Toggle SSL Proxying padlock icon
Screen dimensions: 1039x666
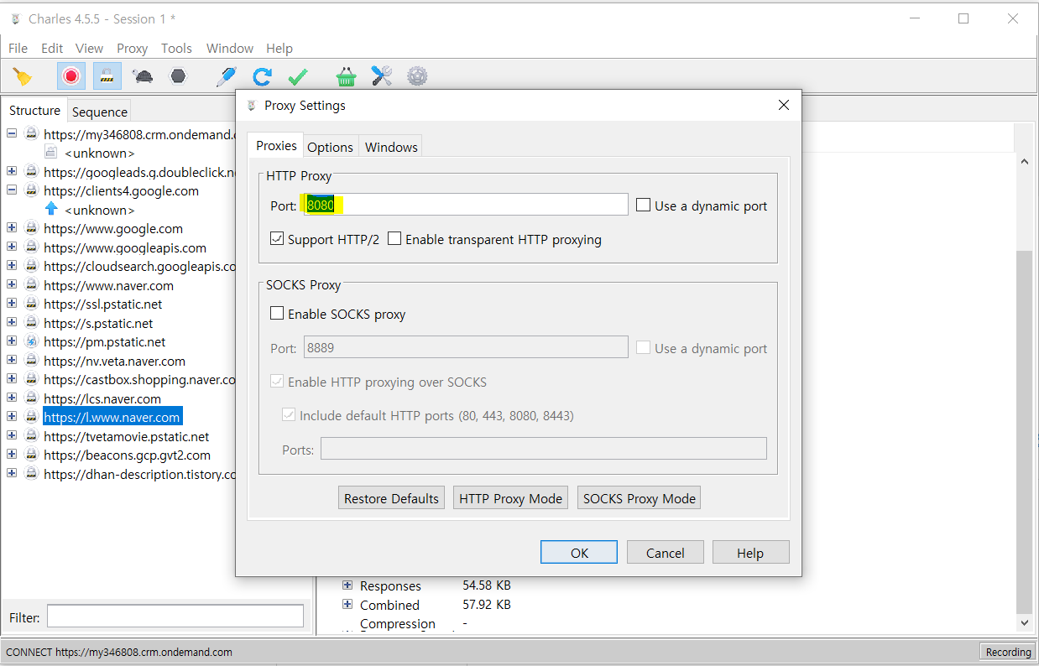coord(107,76)
